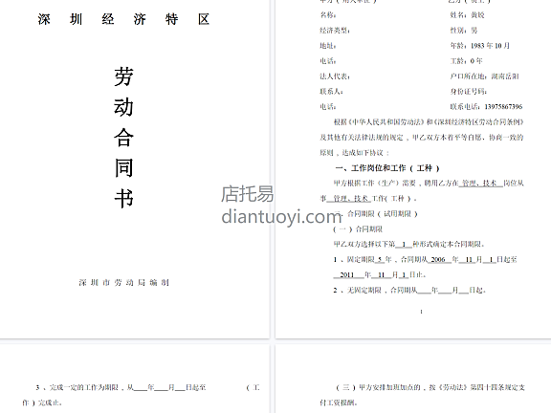
Task: Click the end date line '2011年11月1日止'
Action: point(380,274)
